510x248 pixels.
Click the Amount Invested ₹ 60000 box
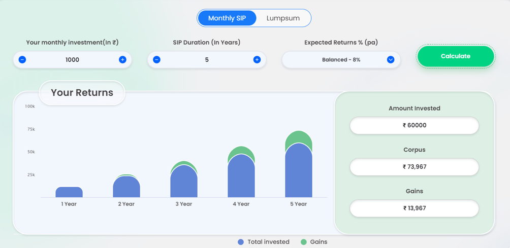pos(414,125)
